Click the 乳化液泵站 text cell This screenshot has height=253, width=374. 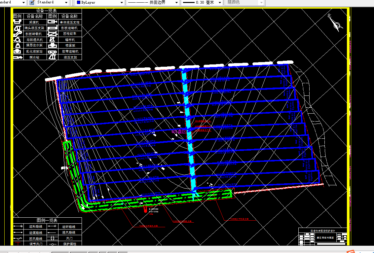34,51
